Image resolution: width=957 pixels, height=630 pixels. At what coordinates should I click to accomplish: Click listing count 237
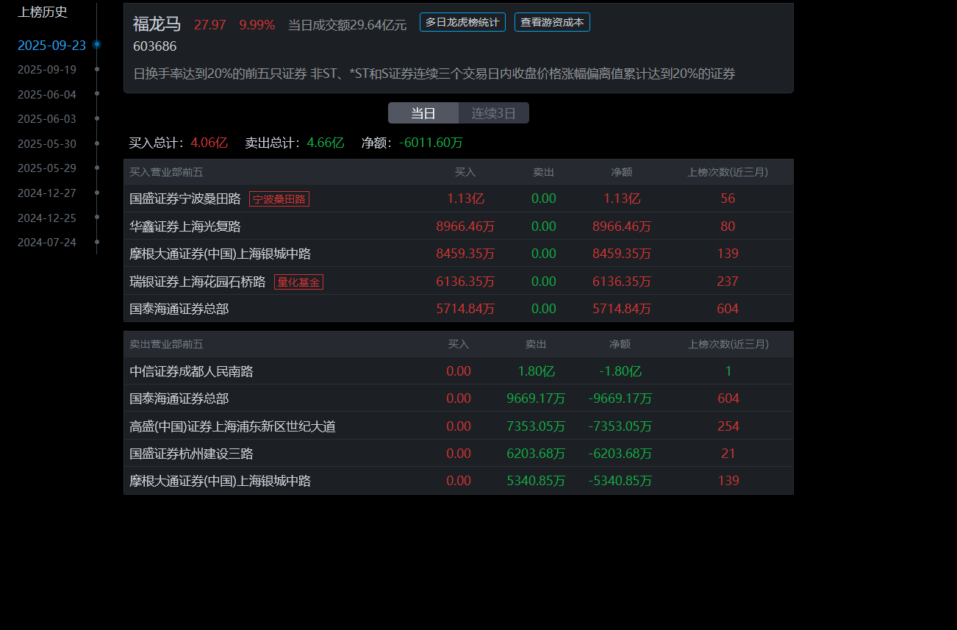[728, 282]
